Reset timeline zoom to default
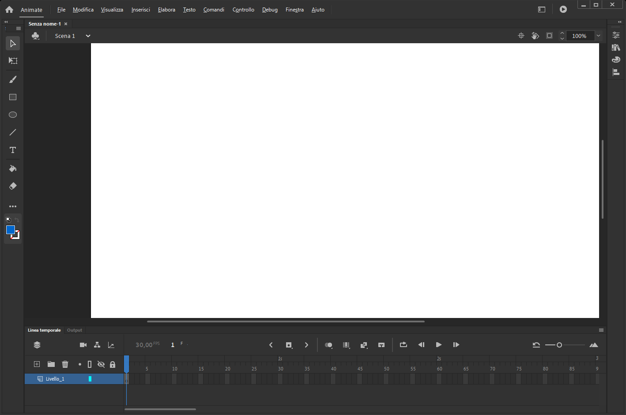Viewport: 626px width, 415px height. coord(536,345)
